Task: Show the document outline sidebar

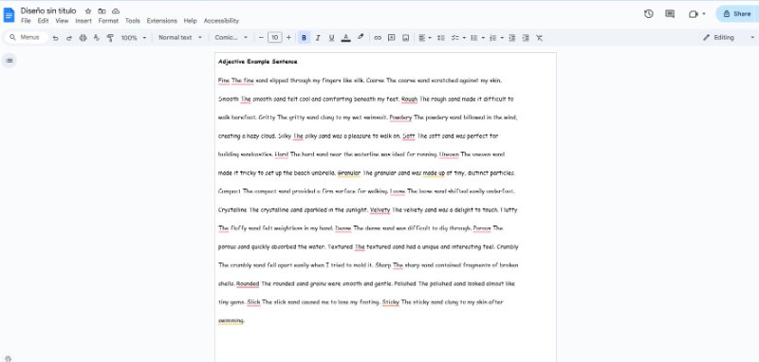Action: tap(9, 61)
